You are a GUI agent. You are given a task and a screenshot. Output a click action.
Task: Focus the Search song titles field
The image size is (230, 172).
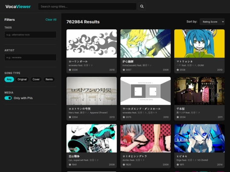[x=87, y=6]
